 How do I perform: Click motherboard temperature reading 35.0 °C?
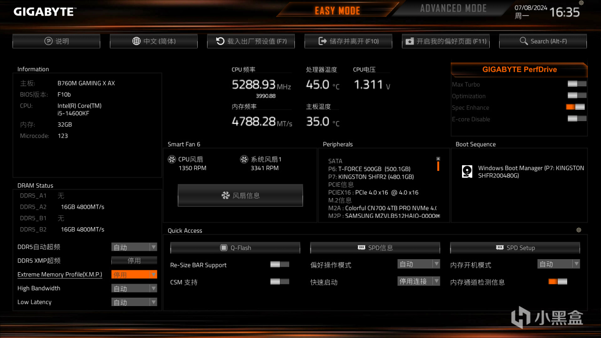tap(323, 122)
